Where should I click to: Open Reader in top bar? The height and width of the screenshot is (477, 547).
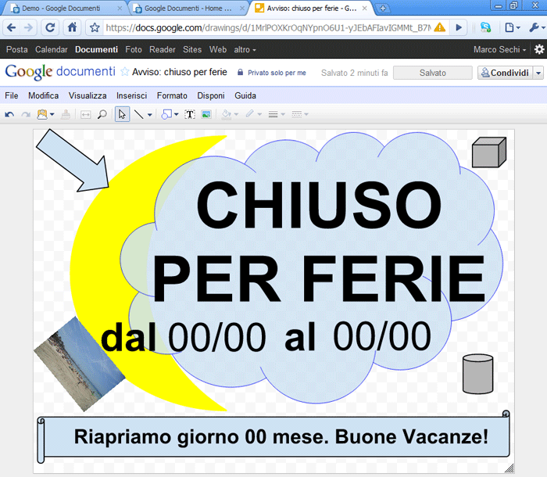(163, 49)
